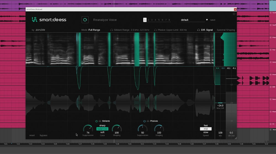Select state slot 4
The width and height of the screenshot is (276, 154).
[x=155, y=20]
